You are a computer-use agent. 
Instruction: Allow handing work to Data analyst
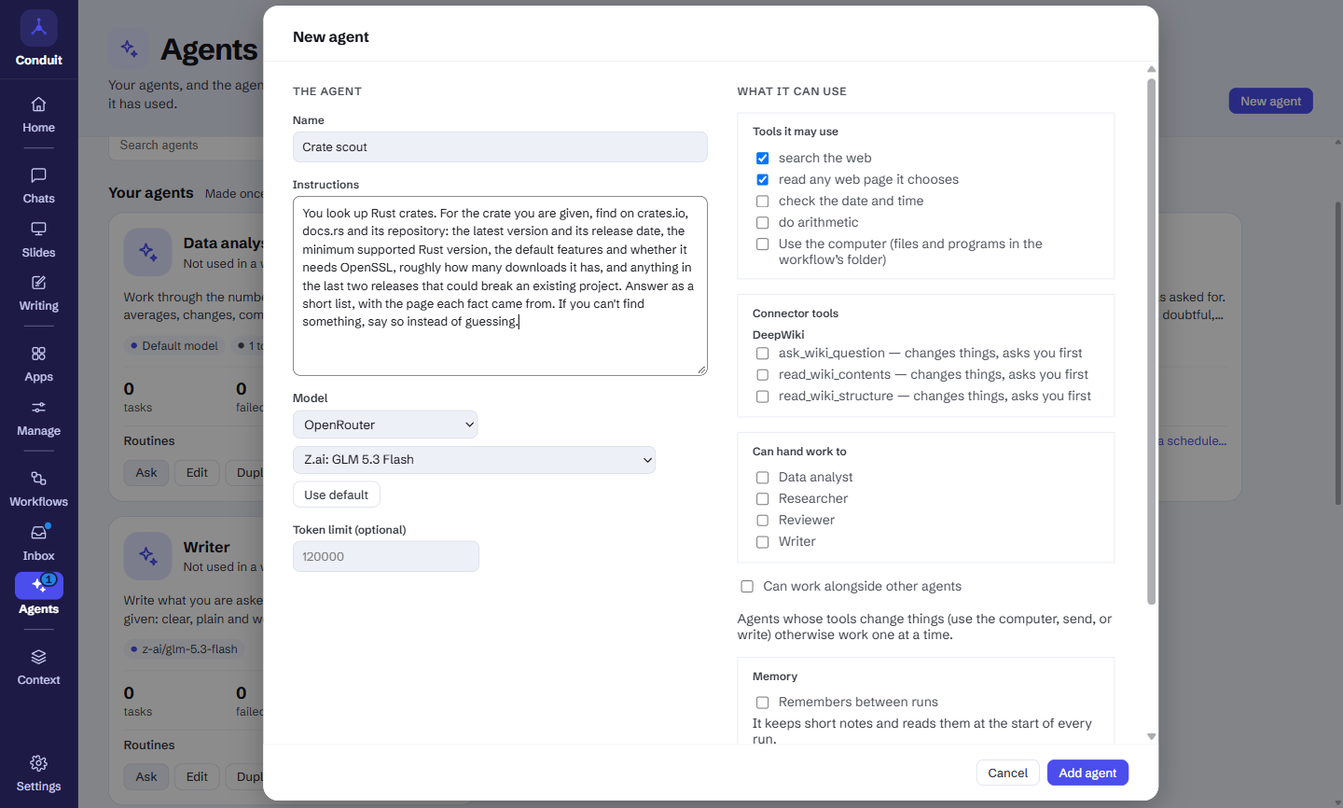click(x=762, y=478)
